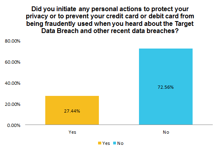Select the 40.00% axis label
Image resolution: width=220 pixels, height=152 pixels.
click(x=13, y=83)
